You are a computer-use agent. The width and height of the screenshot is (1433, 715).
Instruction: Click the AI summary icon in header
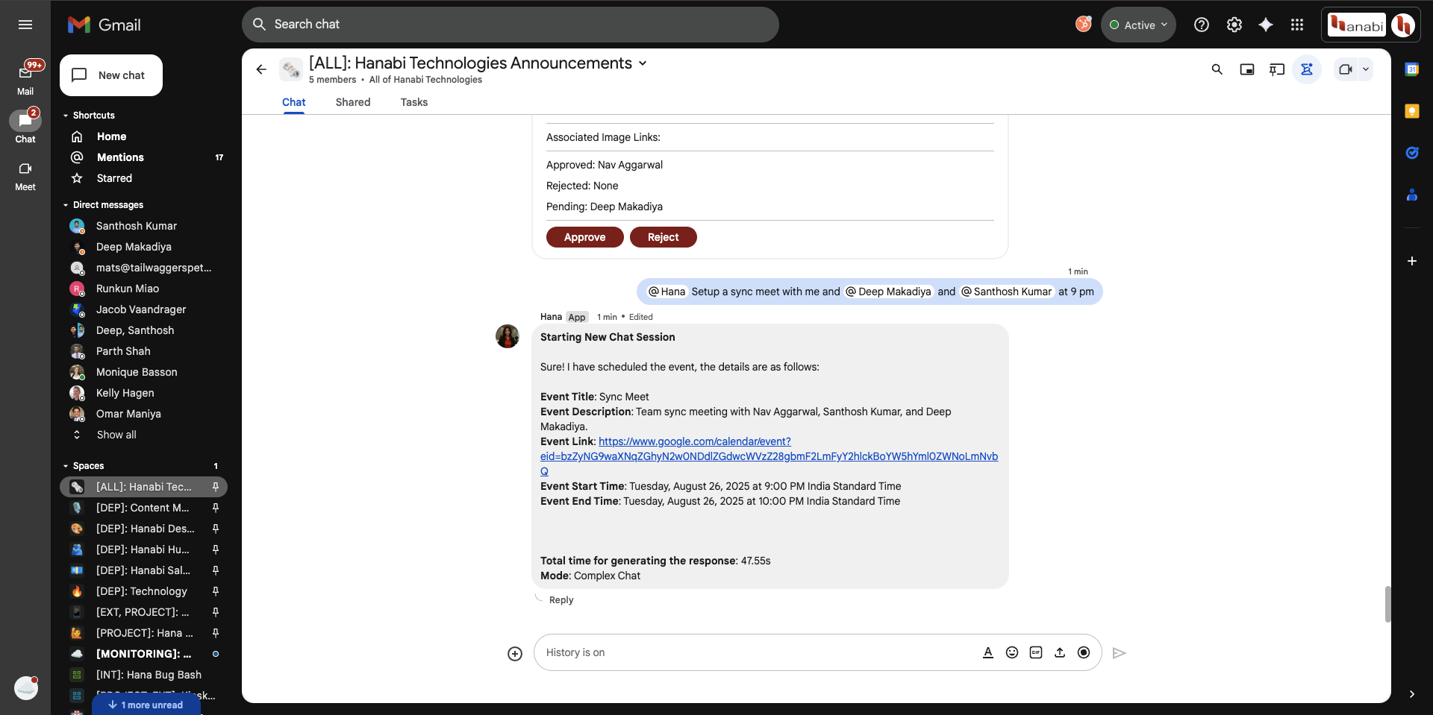[1307, 69]
